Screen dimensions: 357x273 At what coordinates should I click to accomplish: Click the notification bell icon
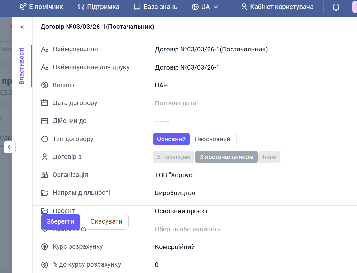336,7
